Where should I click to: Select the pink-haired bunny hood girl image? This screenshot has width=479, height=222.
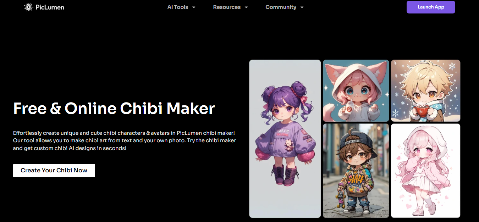point(425,171)
